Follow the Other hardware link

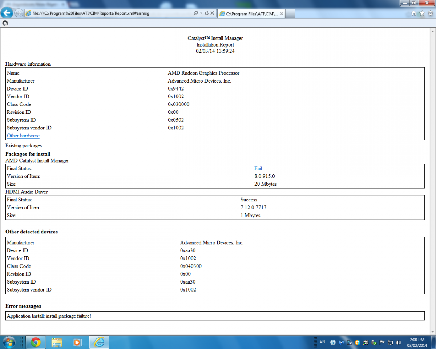[23, 136]
